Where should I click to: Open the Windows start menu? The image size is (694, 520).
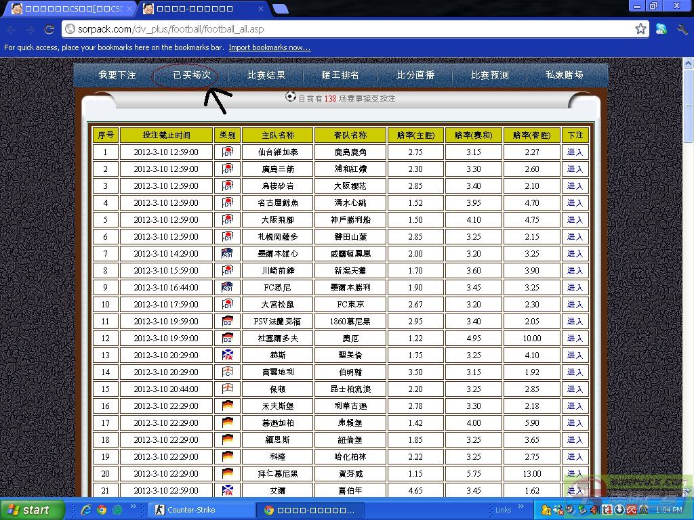pyautogui.click(x=28, y=510)
